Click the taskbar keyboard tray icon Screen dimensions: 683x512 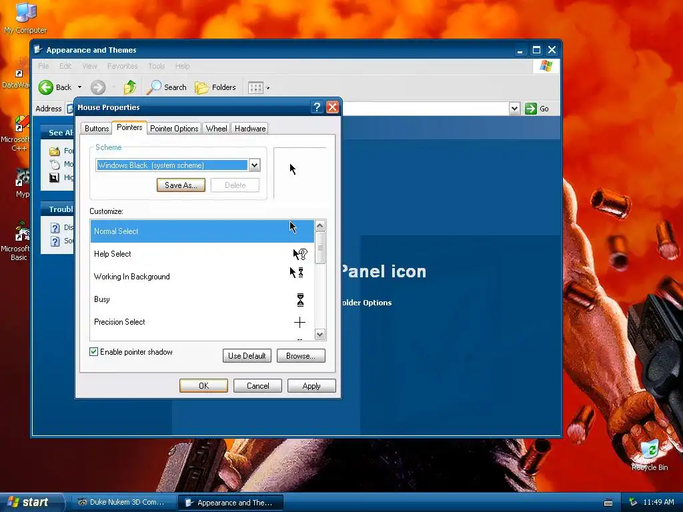608,503
